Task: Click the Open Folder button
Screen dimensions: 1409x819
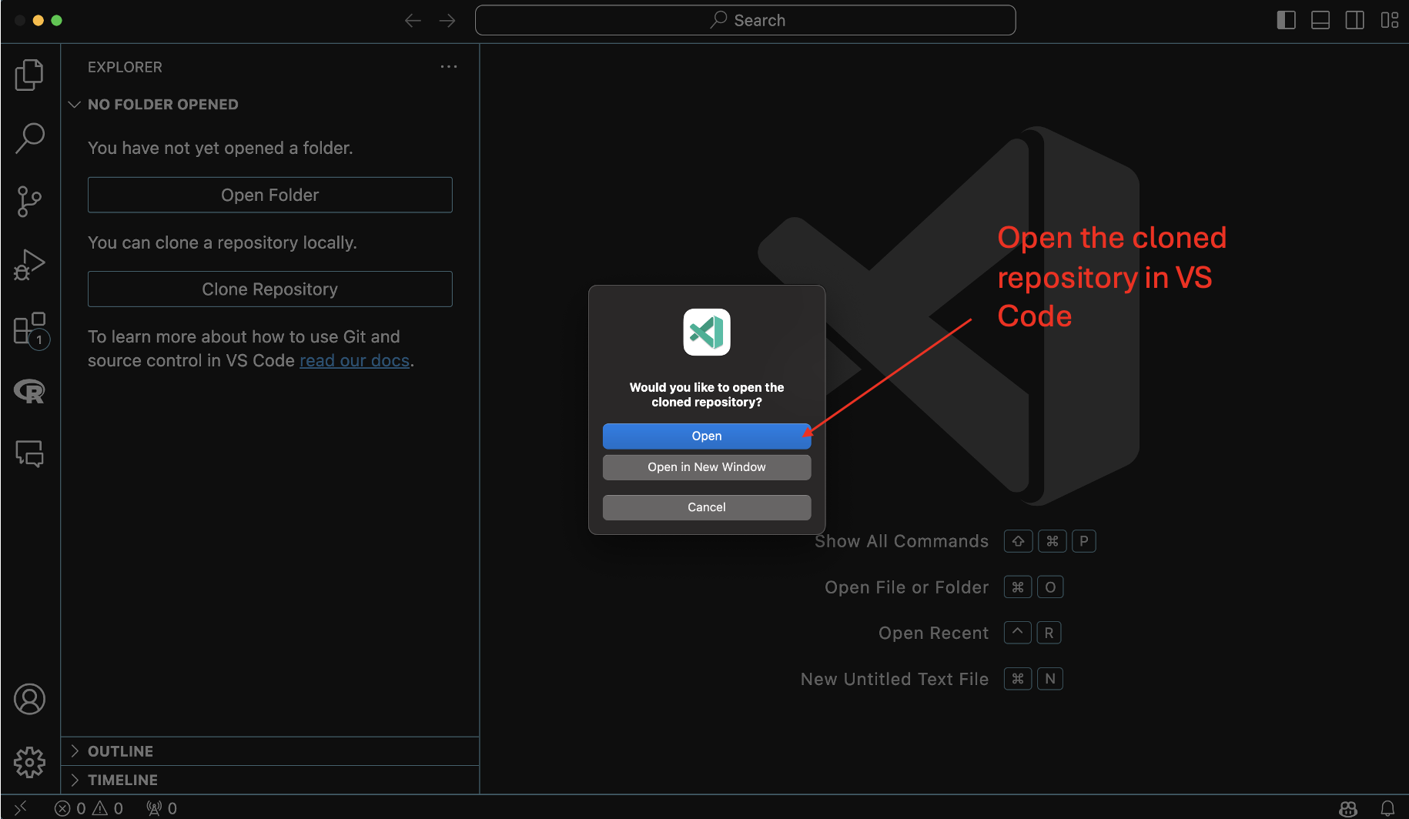Action: click(270, 195)
